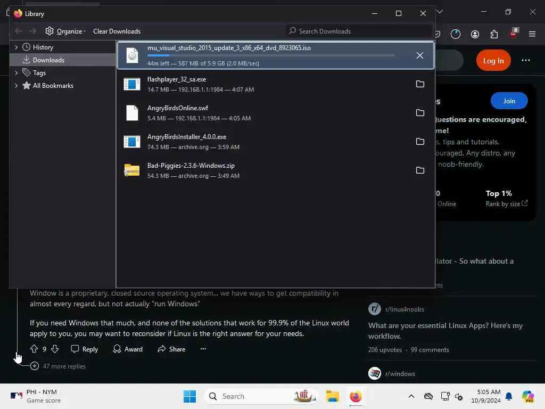Click the Log In button on Reddit
The image size is (545, 409).
(493, 61)
